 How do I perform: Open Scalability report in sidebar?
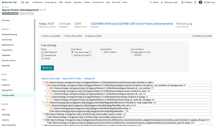click(x=6, y=115)
